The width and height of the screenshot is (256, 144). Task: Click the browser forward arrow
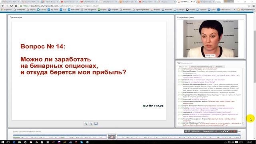click(7, 6)
